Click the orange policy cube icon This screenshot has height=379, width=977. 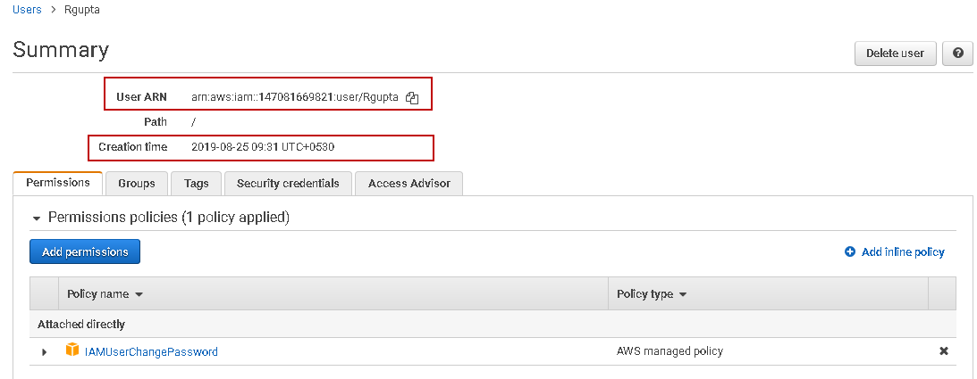[x=72, y=350]
